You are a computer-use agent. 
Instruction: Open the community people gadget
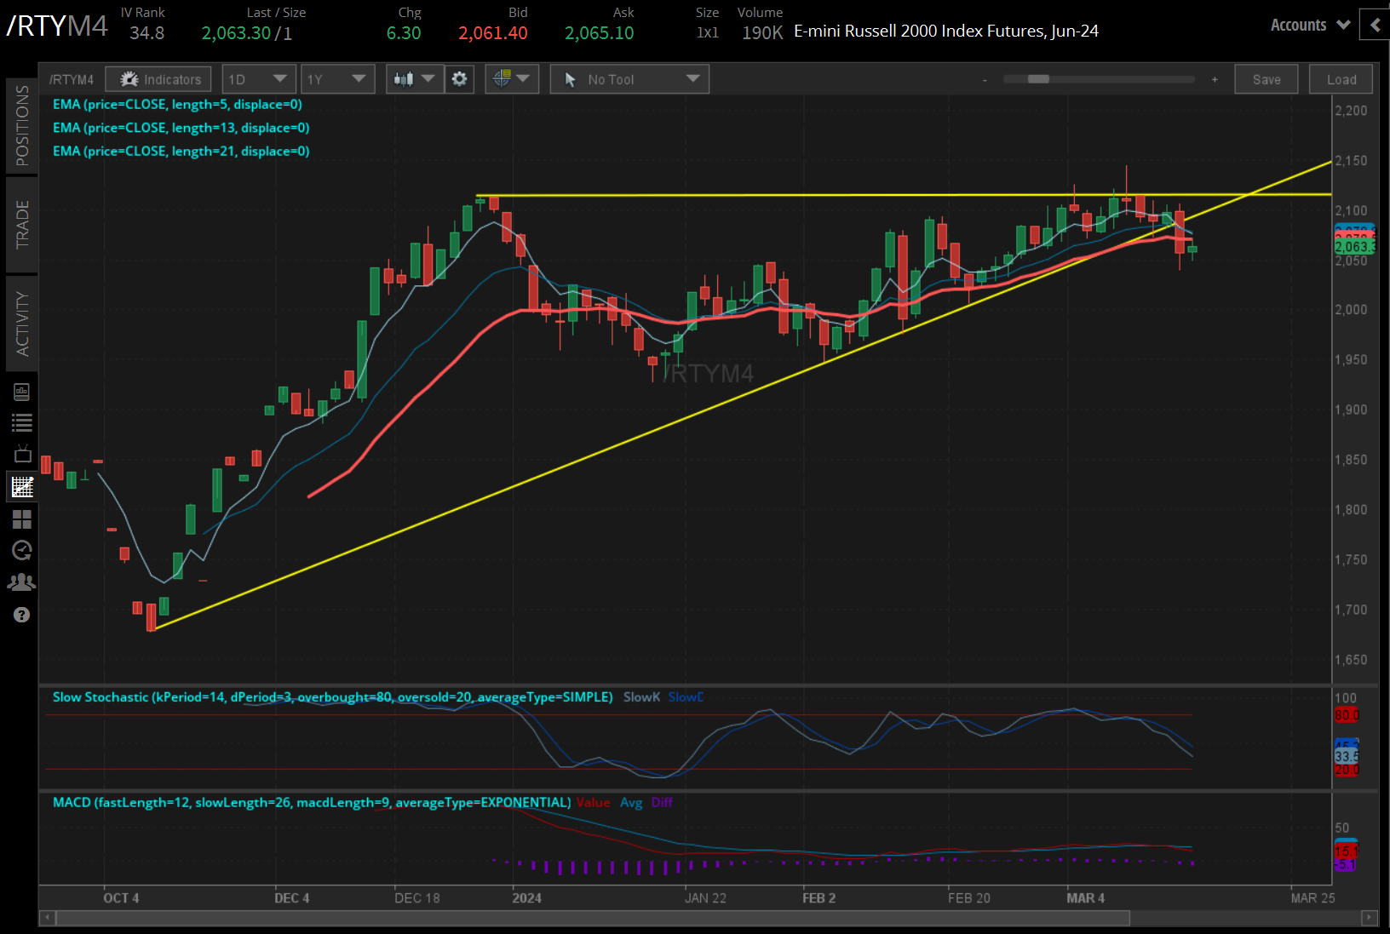click(x=22, y=582)
